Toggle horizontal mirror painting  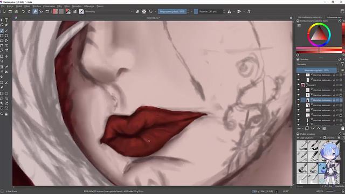coord(229,11)
